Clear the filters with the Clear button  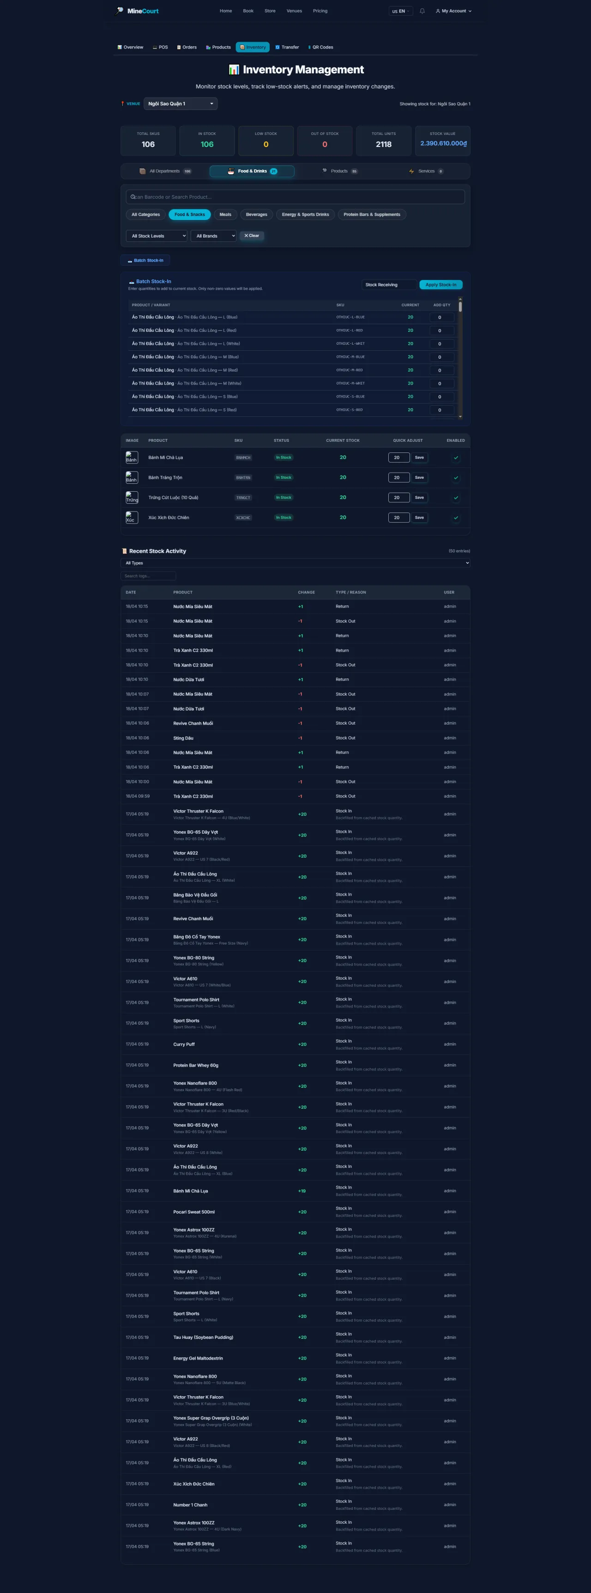(x=251, y=236)
